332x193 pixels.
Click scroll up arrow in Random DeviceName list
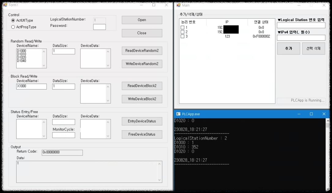(x=44, y=52)
